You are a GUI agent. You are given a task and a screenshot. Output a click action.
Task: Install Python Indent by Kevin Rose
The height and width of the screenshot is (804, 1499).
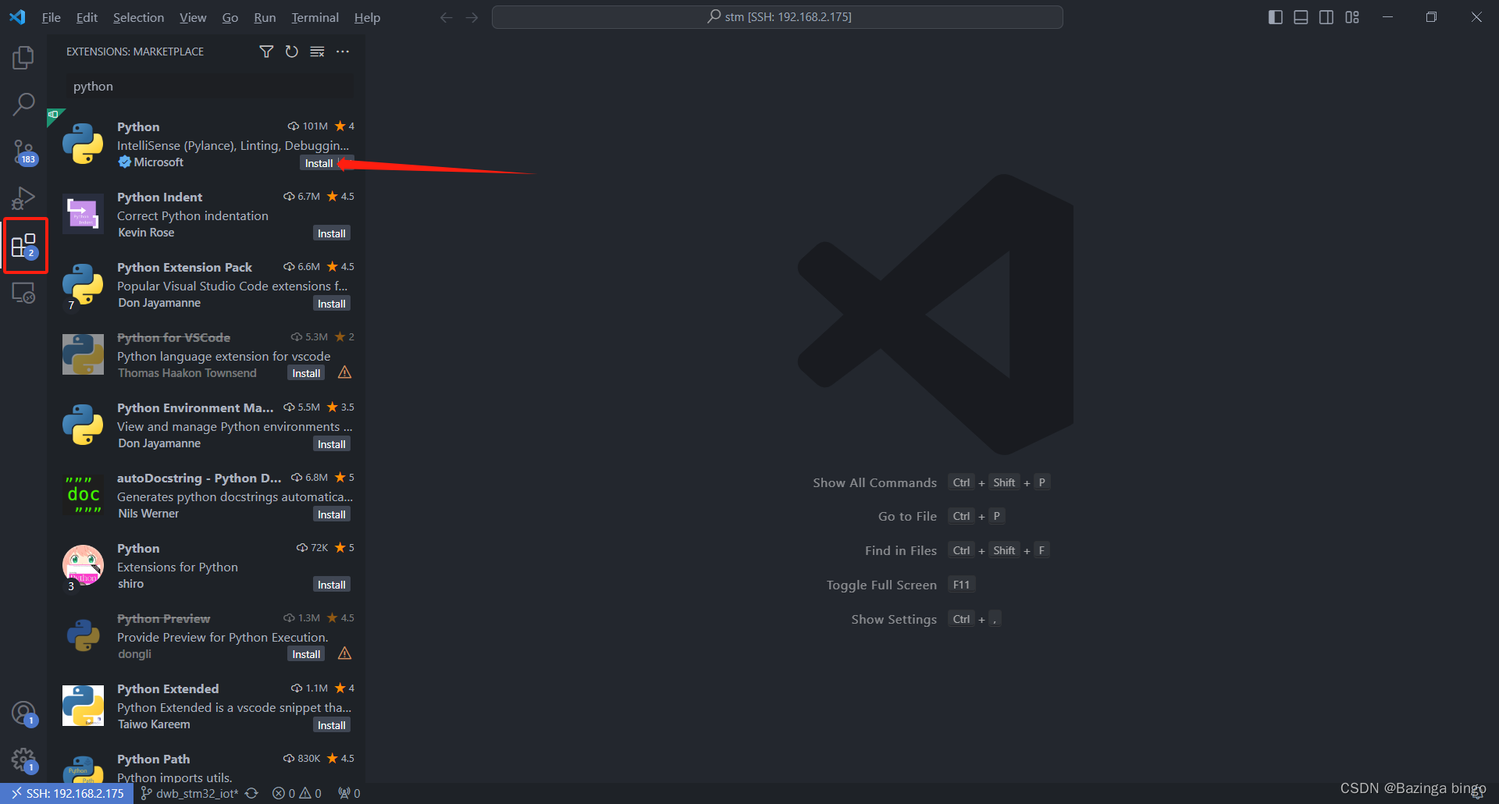[332, 233]
